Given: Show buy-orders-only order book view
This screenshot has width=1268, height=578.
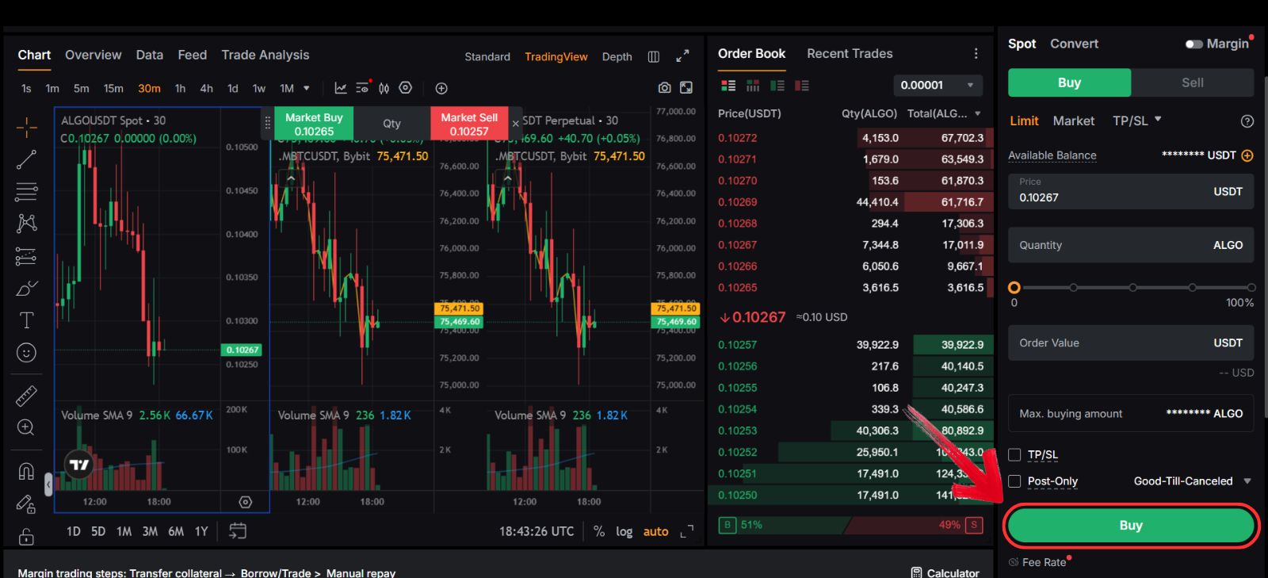Looking at the screenshot, I should pyautogui.click(x=777, y=85).
